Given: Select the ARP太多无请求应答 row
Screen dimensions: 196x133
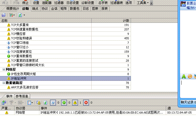Looking at the screenshot, I should coord(65,87).
